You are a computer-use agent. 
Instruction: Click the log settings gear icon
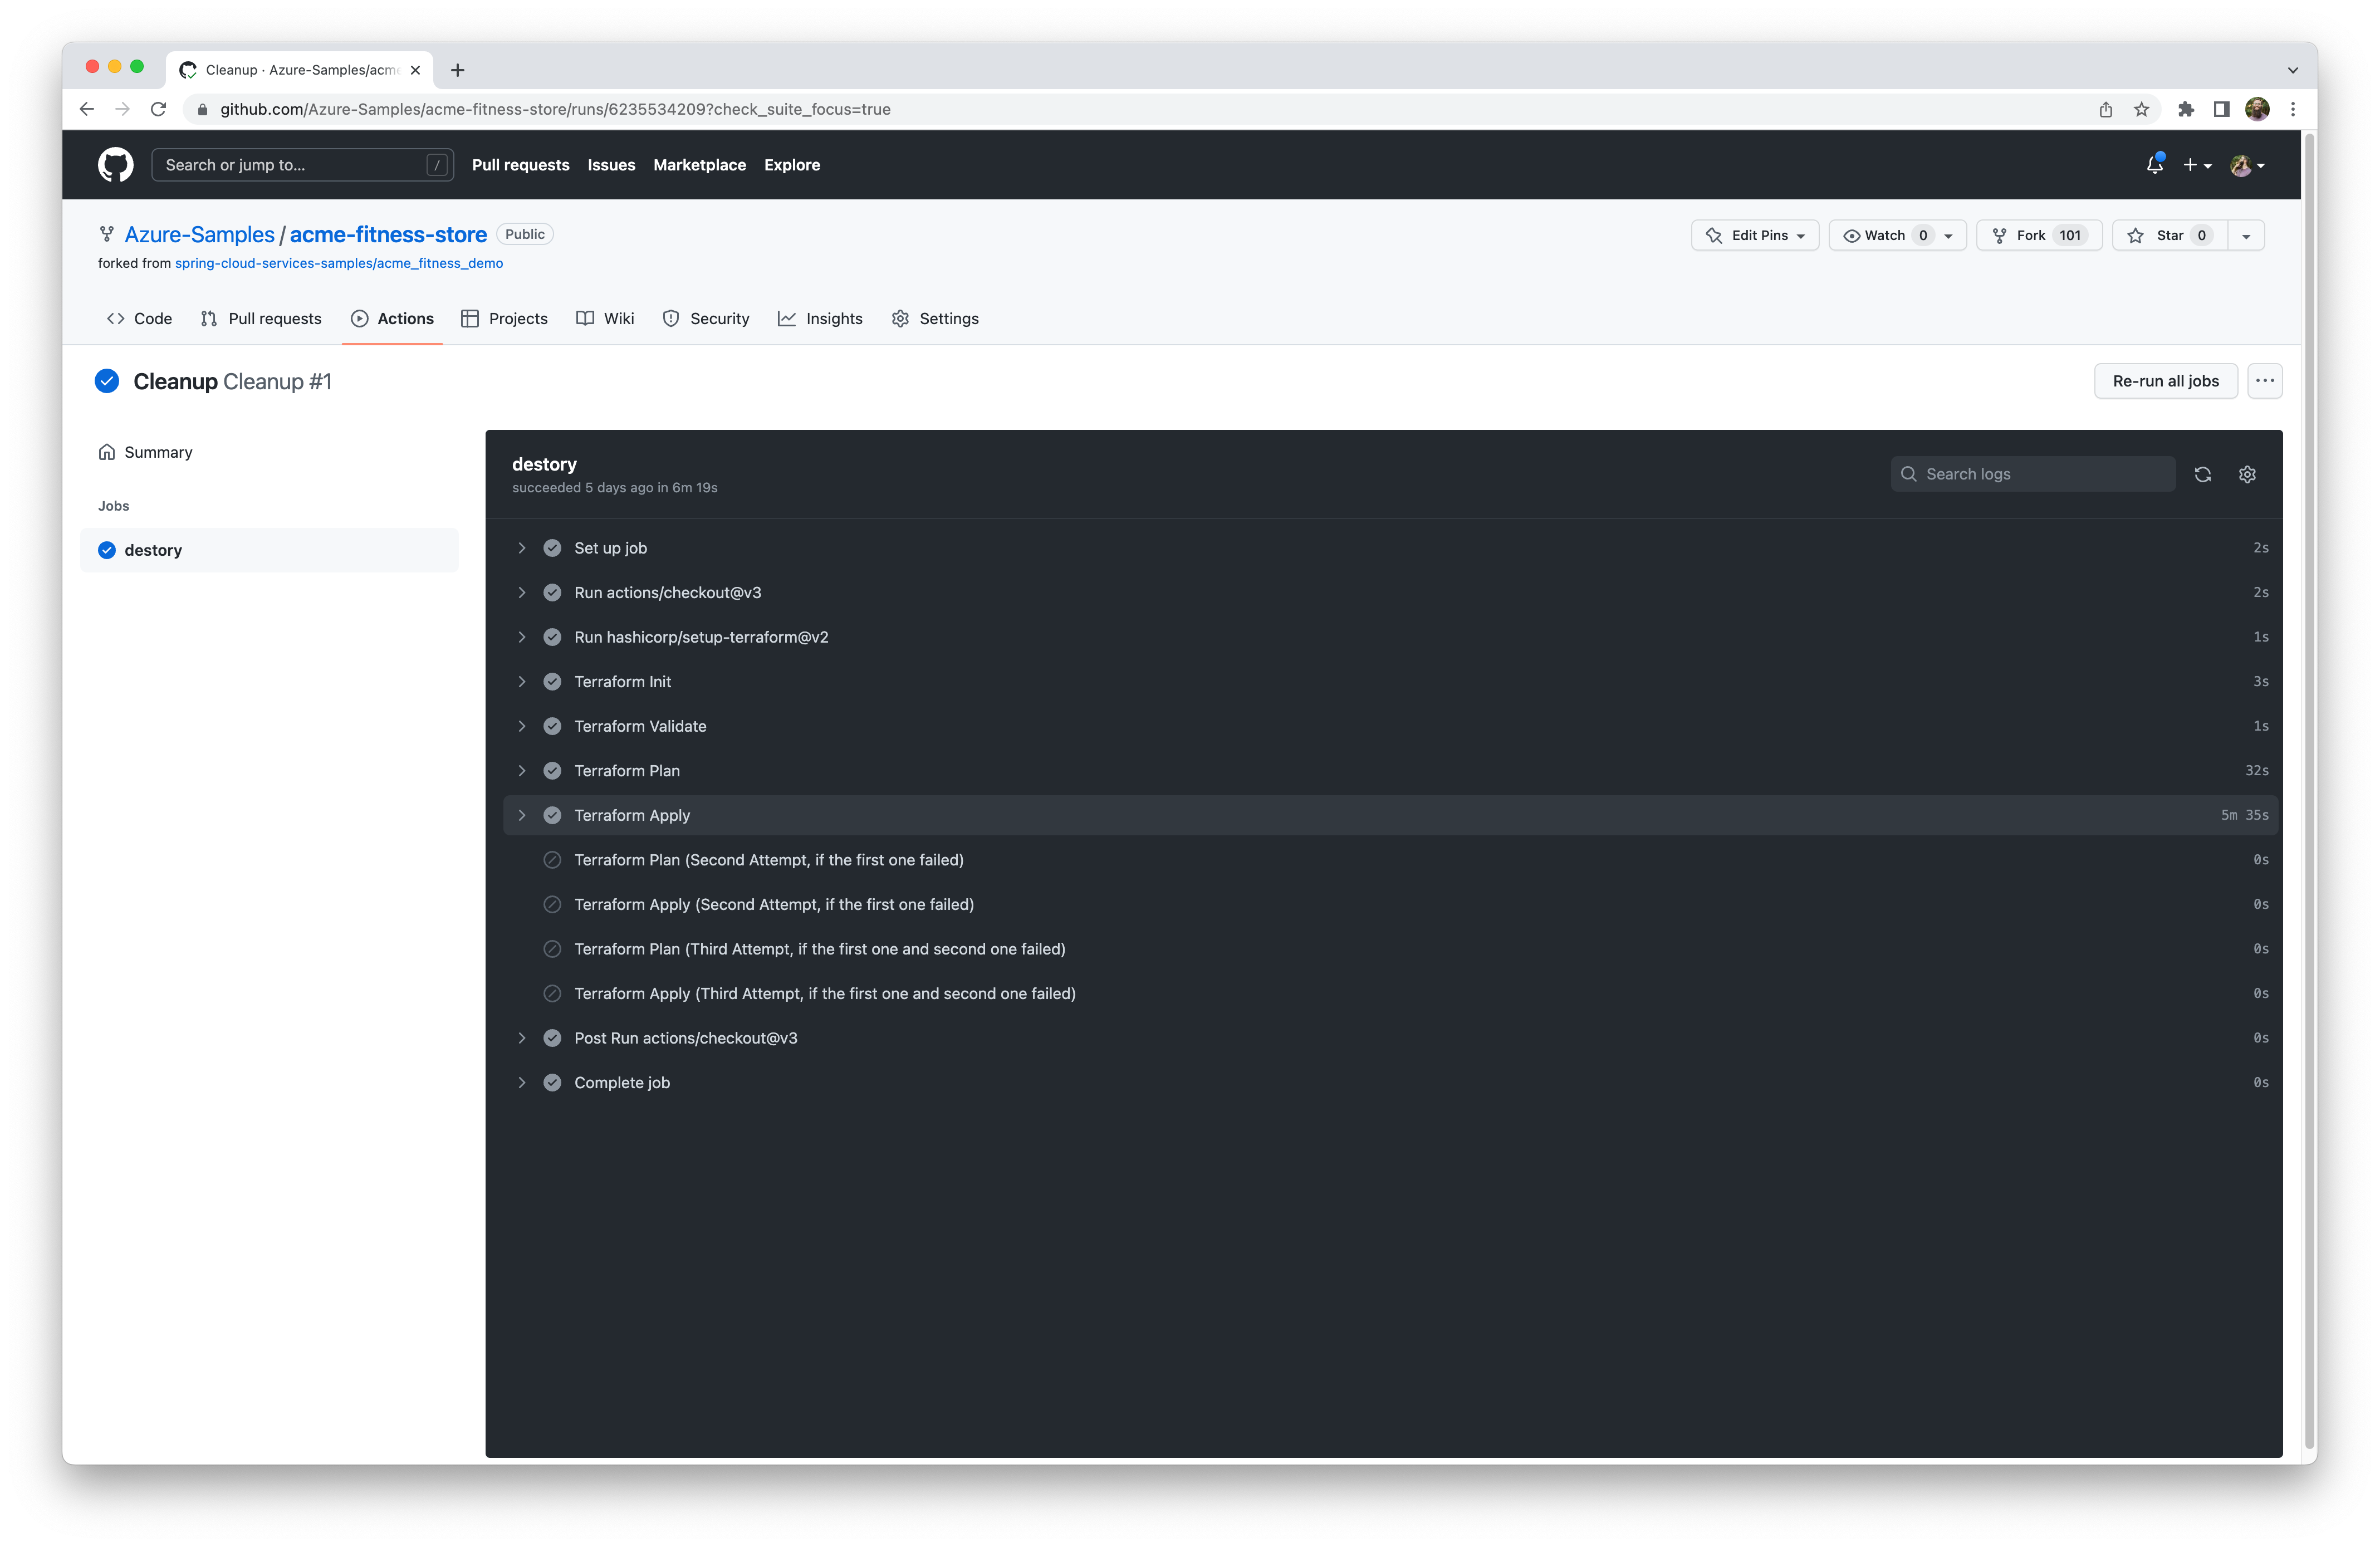tap(2247, 474)
